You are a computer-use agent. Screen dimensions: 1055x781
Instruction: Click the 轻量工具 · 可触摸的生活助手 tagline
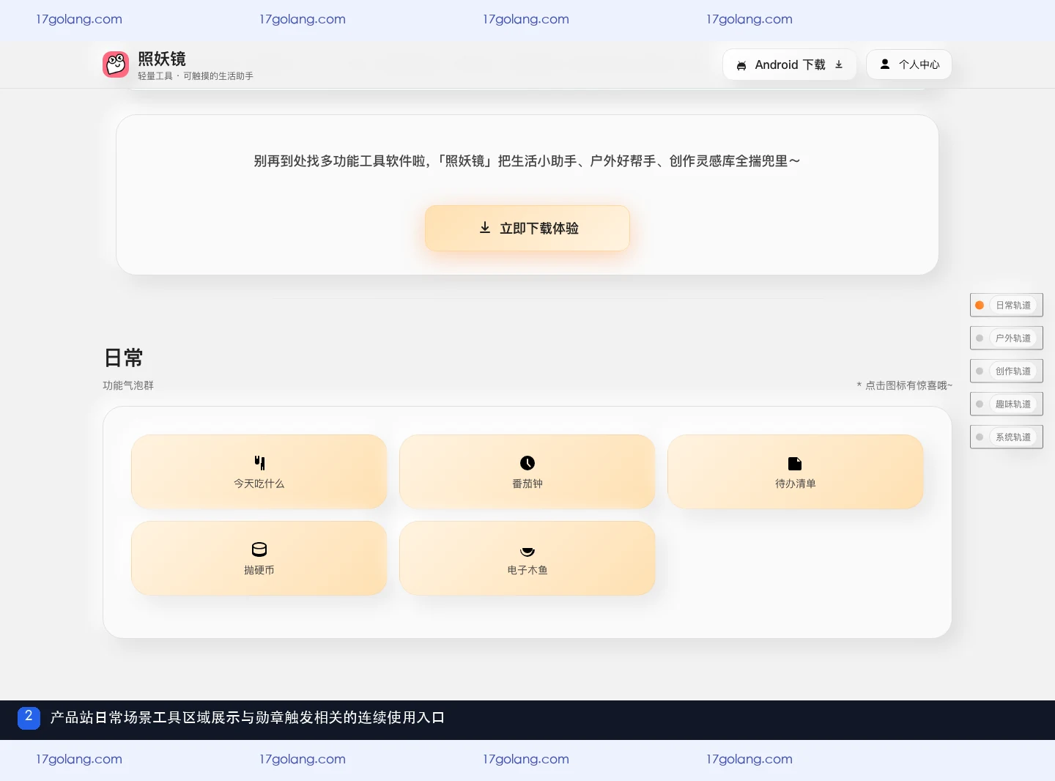pos(196,76)
